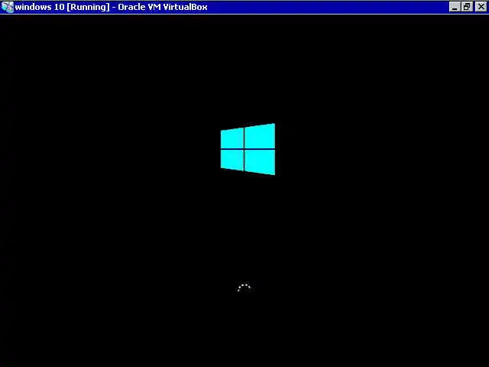Click the 'windows 10 [Running]' title bar text
This screenshot has height=367, width=489.
63,7
